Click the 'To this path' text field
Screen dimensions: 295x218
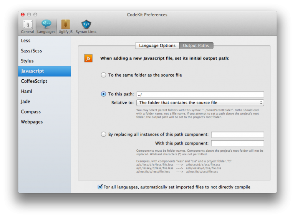(200, 94)
